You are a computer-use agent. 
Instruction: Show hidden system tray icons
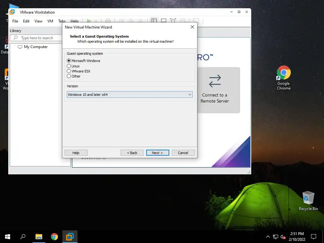point(268,237)
